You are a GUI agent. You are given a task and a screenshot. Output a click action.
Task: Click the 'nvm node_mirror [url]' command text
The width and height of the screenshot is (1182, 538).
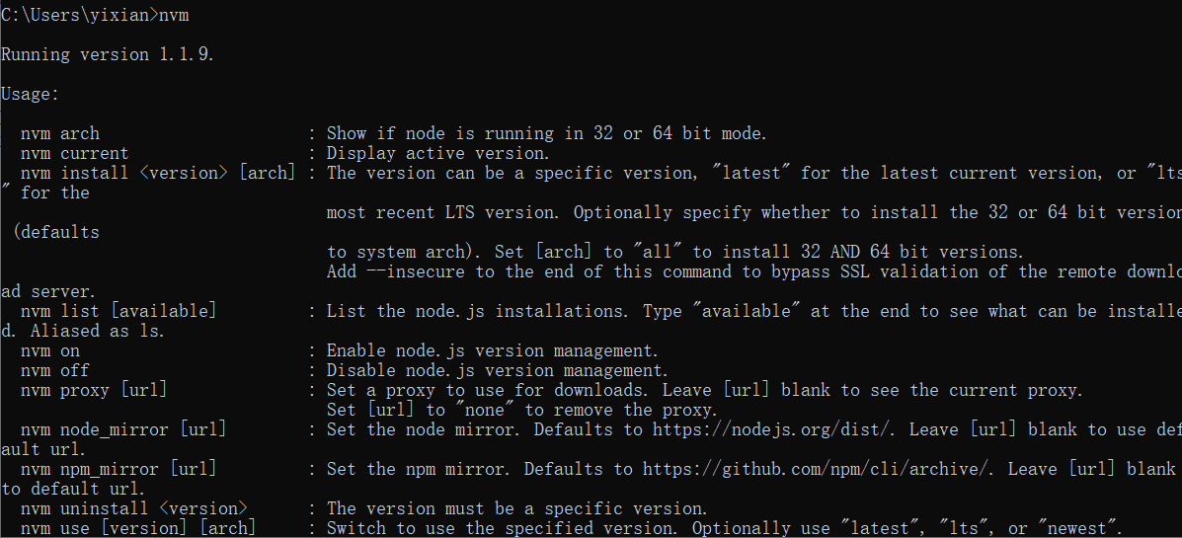pyautogui.click(x=123, y=429)
